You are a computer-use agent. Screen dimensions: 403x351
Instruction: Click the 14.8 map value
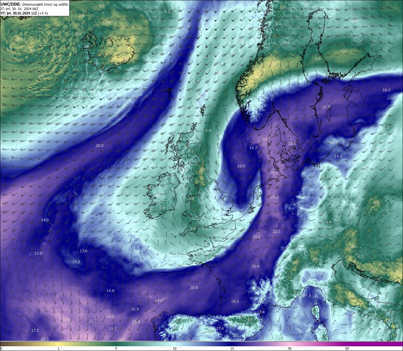pyautogui.click(x=110, y=291)
